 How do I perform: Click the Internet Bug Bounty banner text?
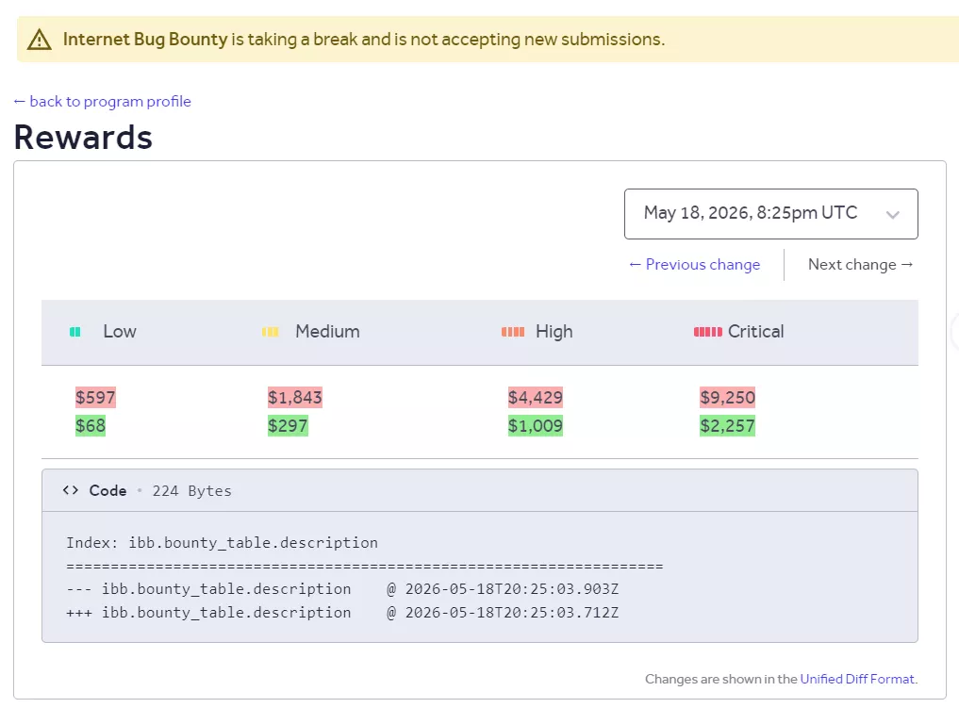(x=363, y=40)
